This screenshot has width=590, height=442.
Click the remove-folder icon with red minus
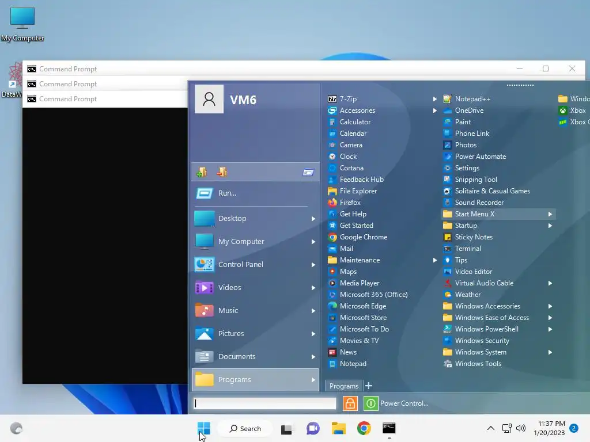click(x=222, y=172)
